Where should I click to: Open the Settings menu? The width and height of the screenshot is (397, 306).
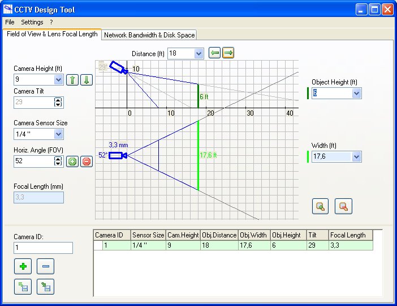[32, 22]
